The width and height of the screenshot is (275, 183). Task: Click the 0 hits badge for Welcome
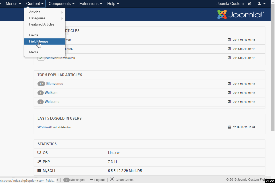click(x=41, y=102)
